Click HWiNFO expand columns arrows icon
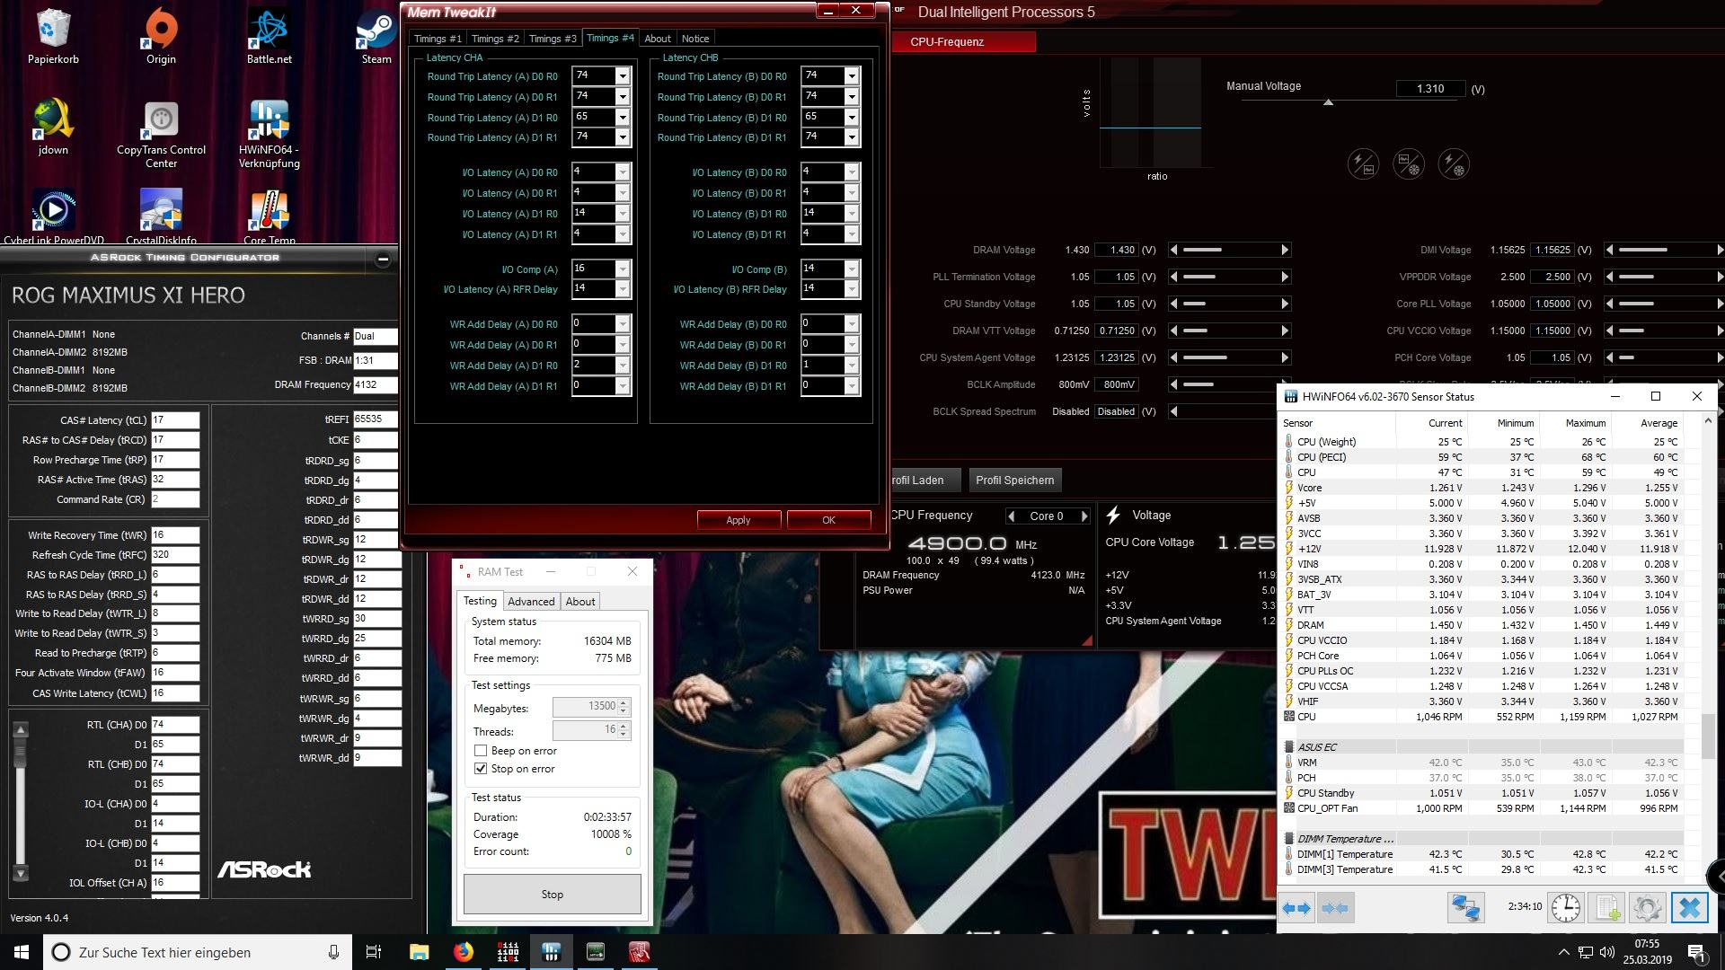The image size is (1725, 970). (x=1296, y=908)
